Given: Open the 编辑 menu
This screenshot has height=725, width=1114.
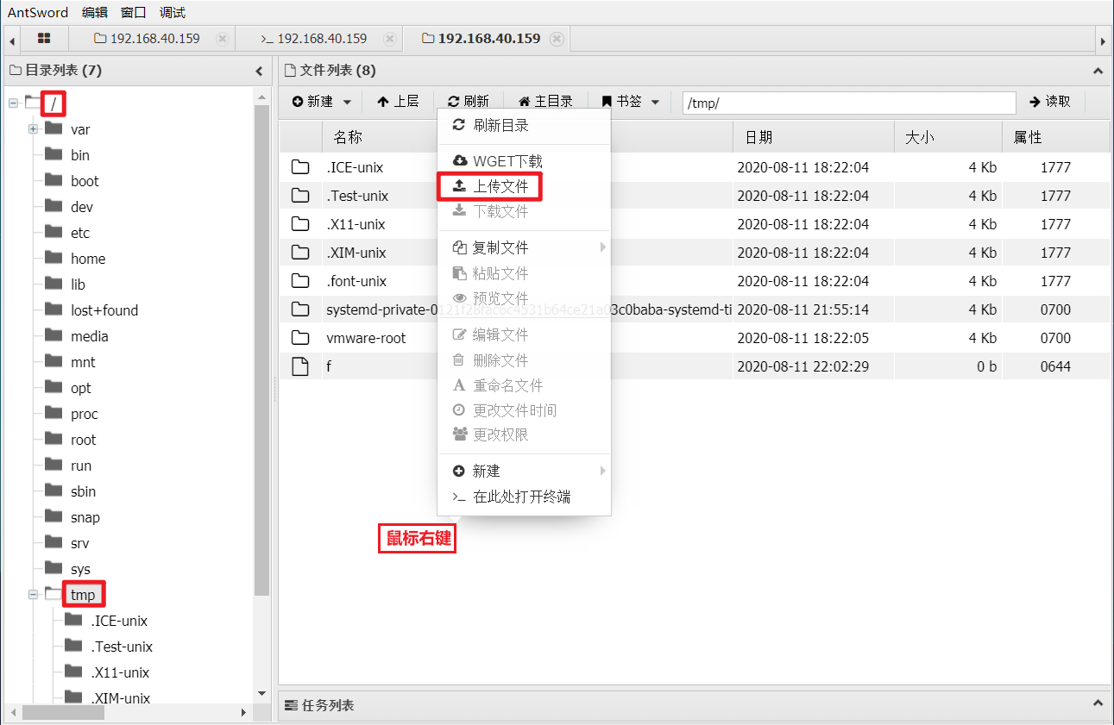Looking at the screenshot, I should pyautogui.click(x=95, y=12).
